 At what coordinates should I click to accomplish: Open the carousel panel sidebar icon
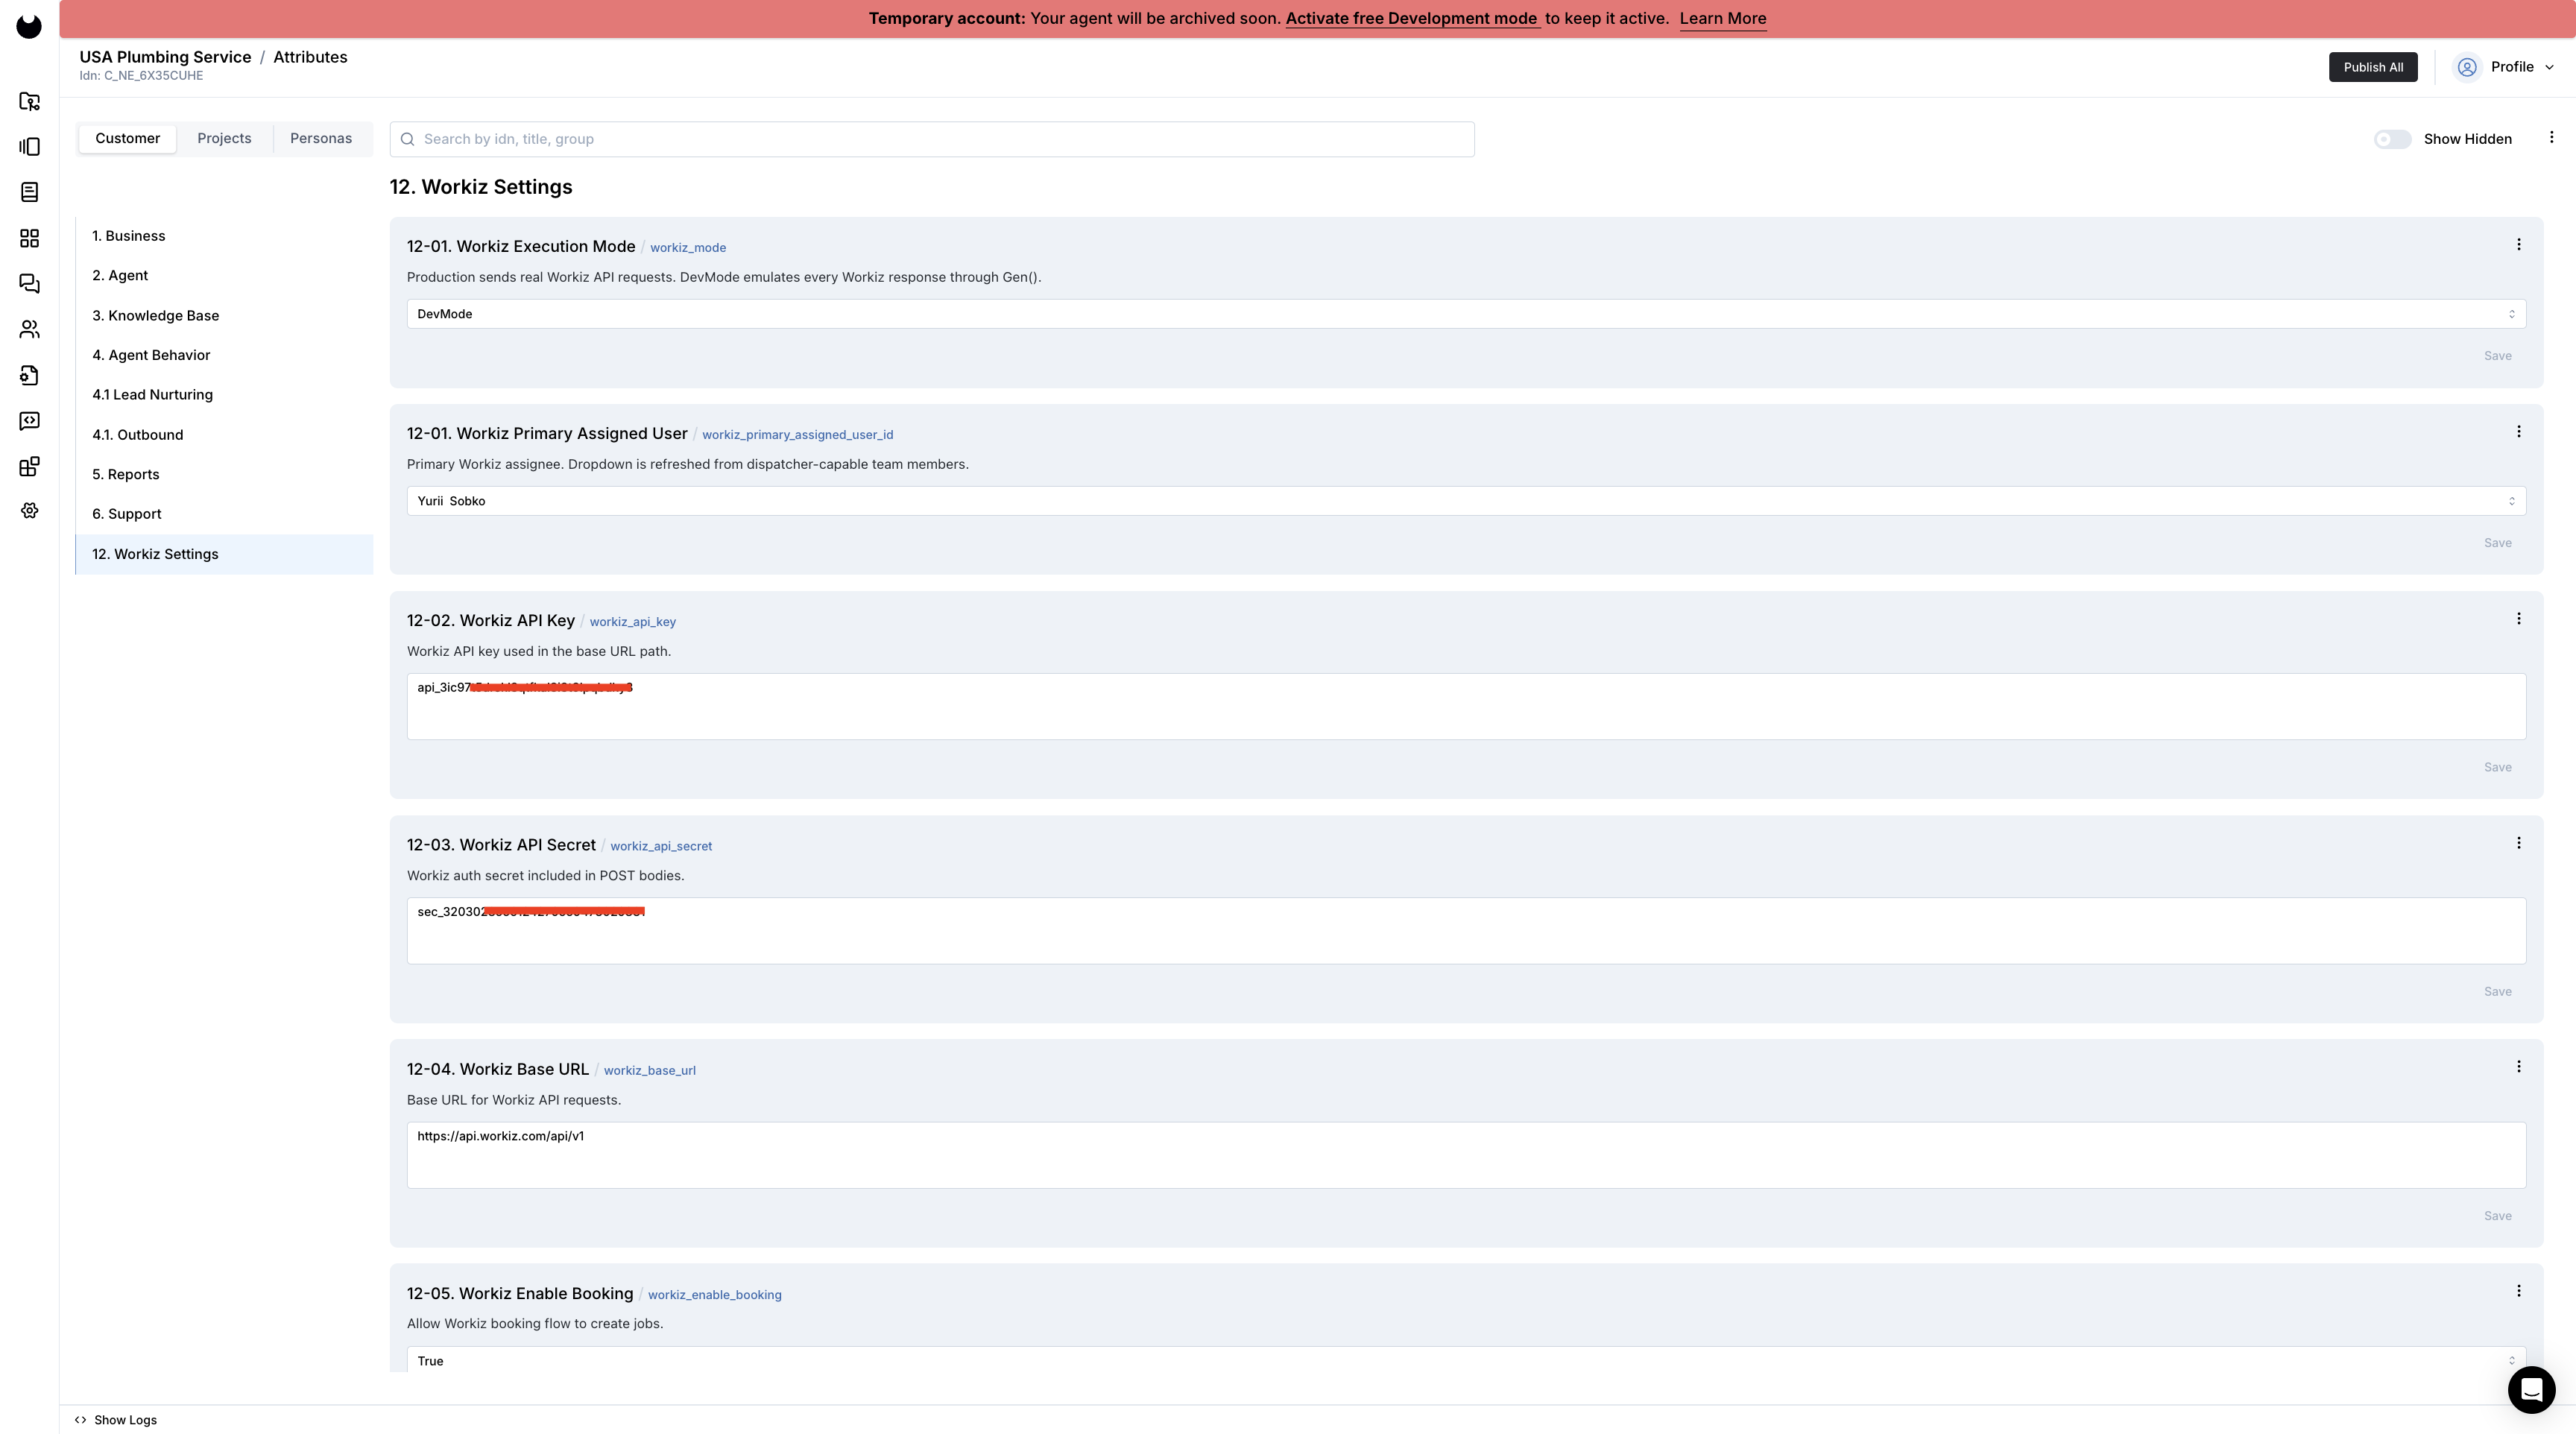click(30, 147)
